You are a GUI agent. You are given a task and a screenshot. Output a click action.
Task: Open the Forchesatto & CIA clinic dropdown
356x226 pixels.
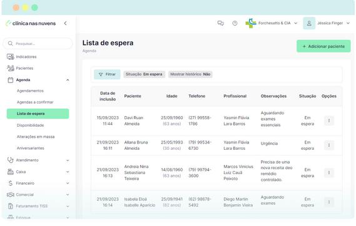tap(295, 23)
